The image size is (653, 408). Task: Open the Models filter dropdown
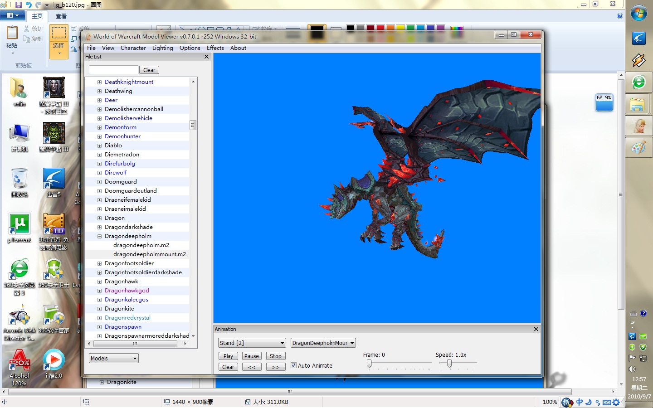click(114, 358)
